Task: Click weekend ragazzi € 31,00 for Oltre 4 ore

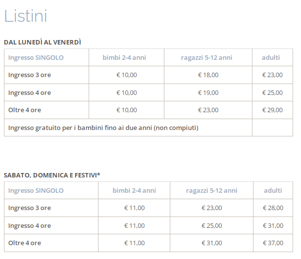Action: 211,243
